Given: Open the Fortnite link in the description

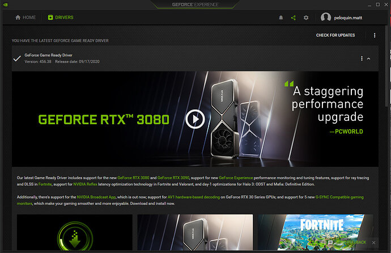Looking at the screenshot, I should (45, 184).
